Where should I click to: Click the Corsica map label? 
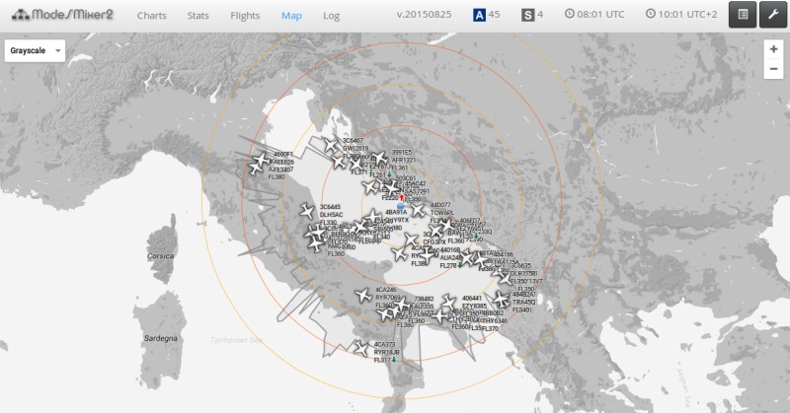click(161, 256)
